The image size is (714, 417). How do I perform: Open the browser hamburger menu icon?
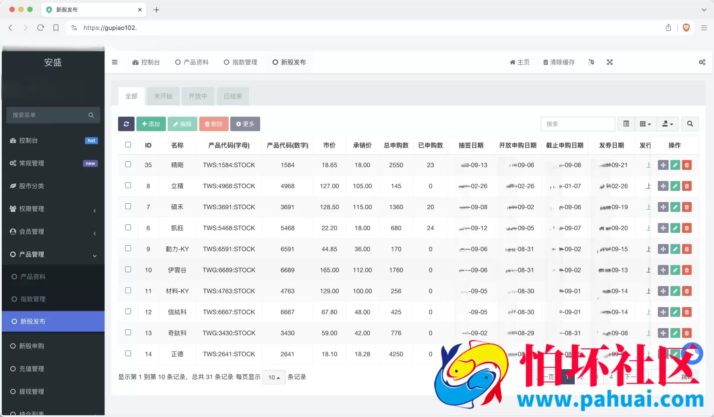point(704,28)
